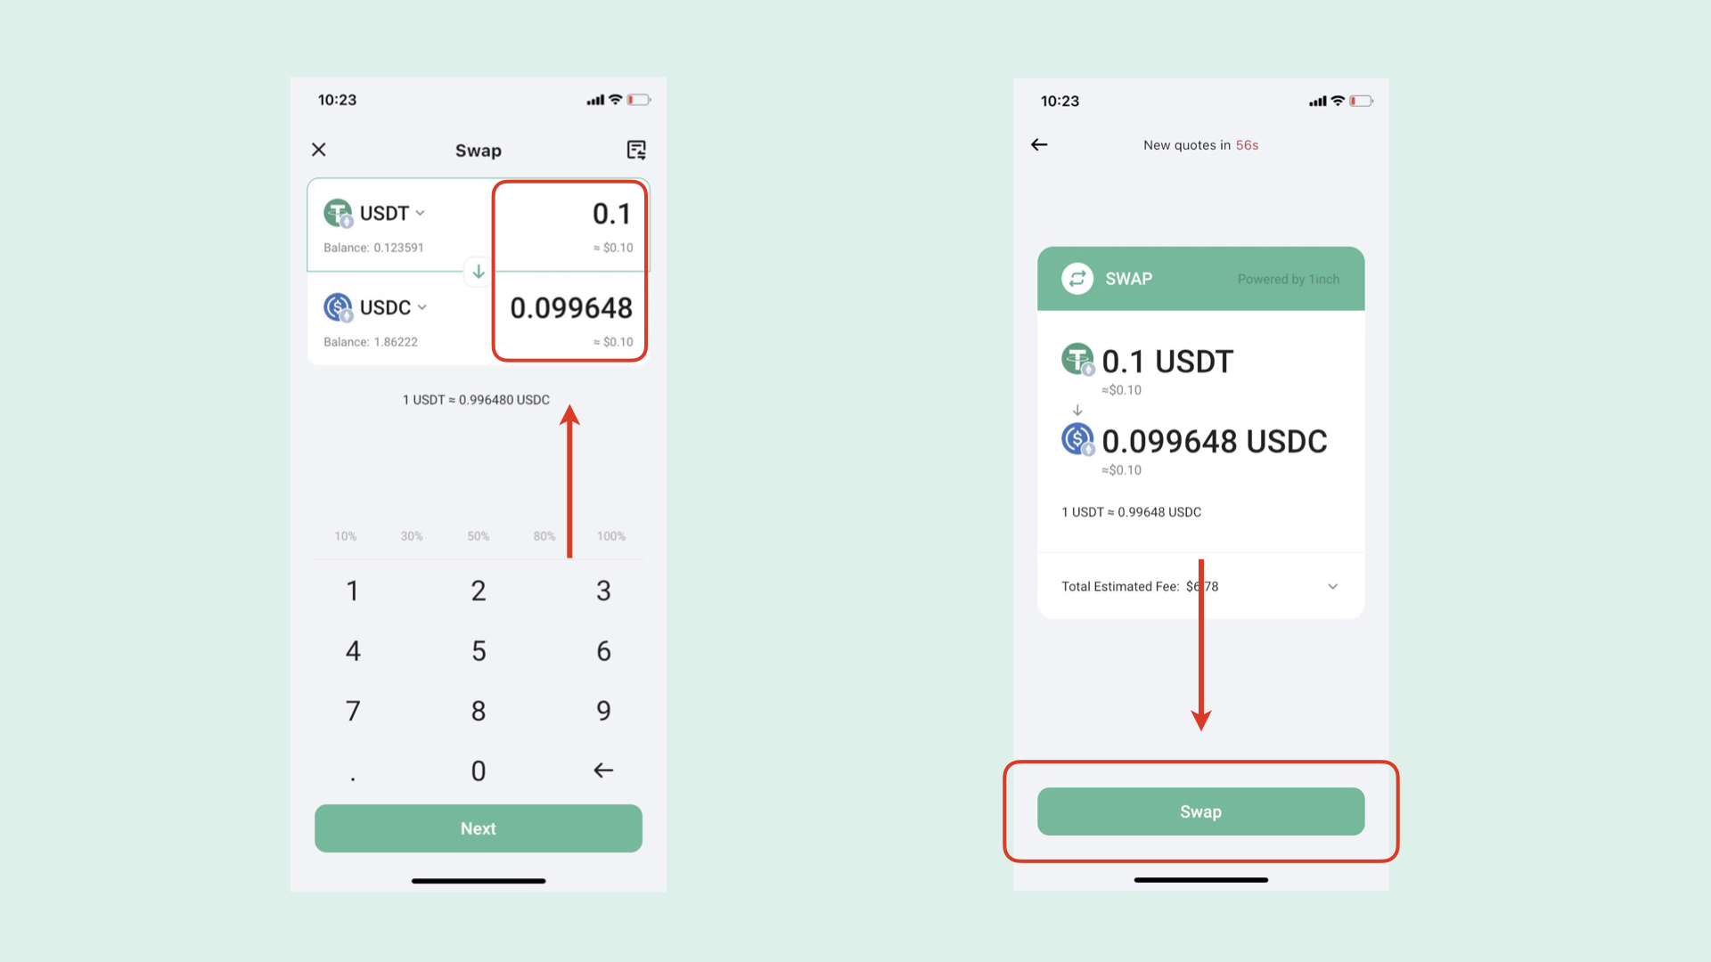Screen dimensions: 1711x962
Task: Tap the back arrow on confirmation screen
Action: pyautogui.click(x=1039, y=144)
